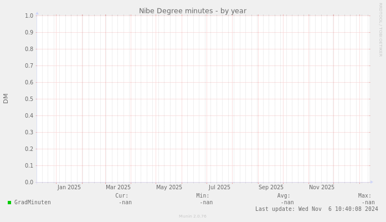Click the 'Mar 2025' axis label
The image size is (386, 222).
pos(118,187)
